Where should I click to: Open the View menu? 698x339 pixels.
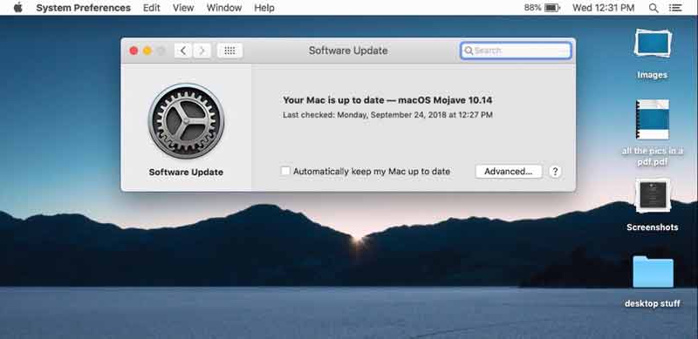[183, 8]
